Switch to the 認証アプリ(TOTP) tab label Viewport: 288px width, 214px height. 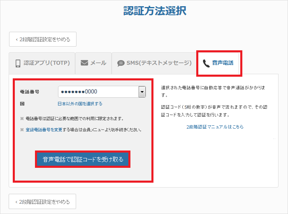[x=46, y=63]
